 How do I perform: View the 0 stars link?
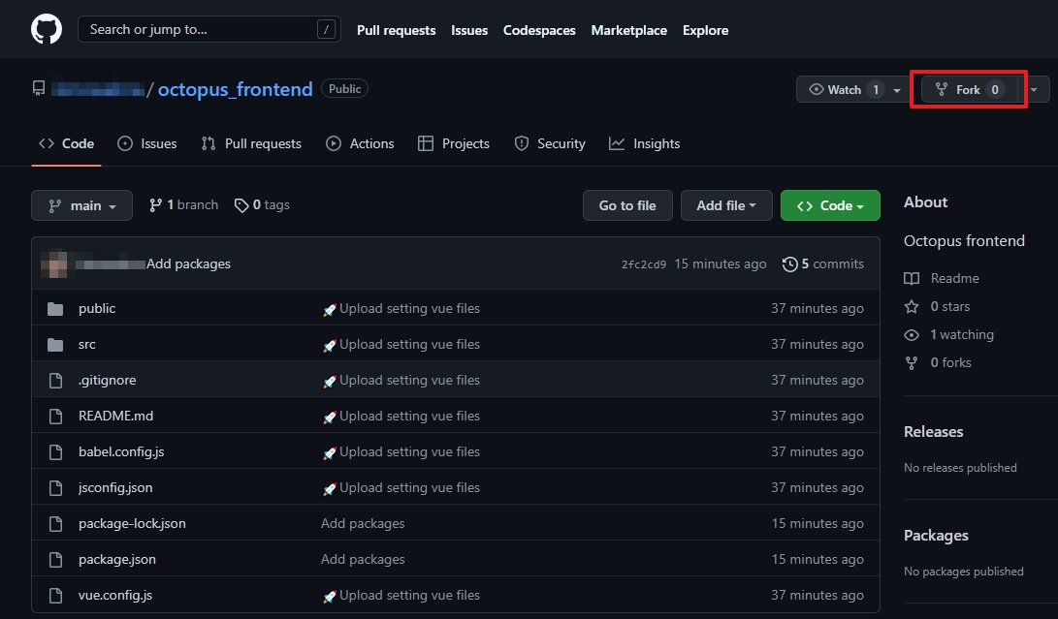coord(950,306)
